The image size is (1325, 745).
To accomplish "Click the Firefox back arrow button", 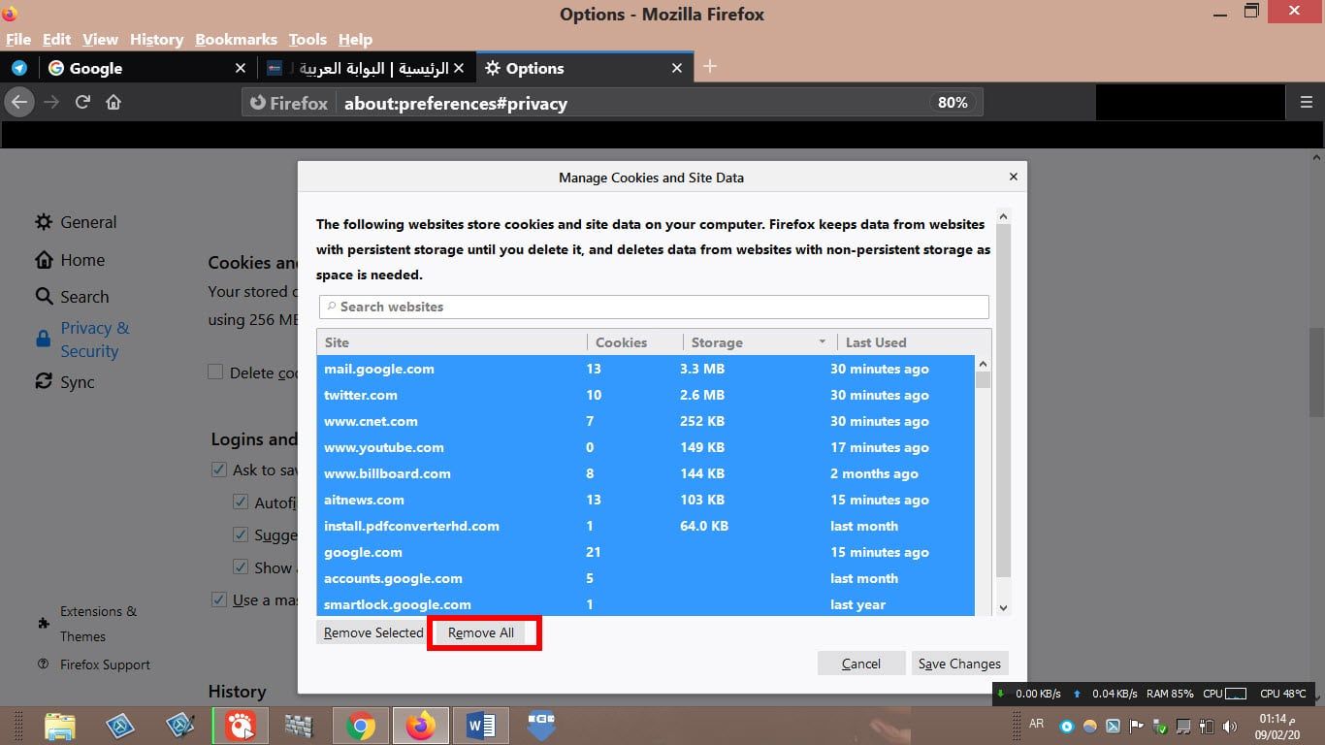I will coord(19,102).
